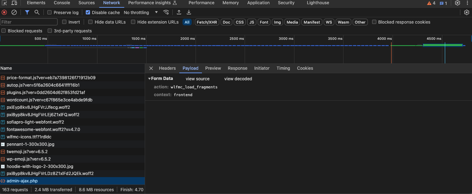Open the network search magnifier
Viewport: 472px width, 194px height.
click(37, 12)
